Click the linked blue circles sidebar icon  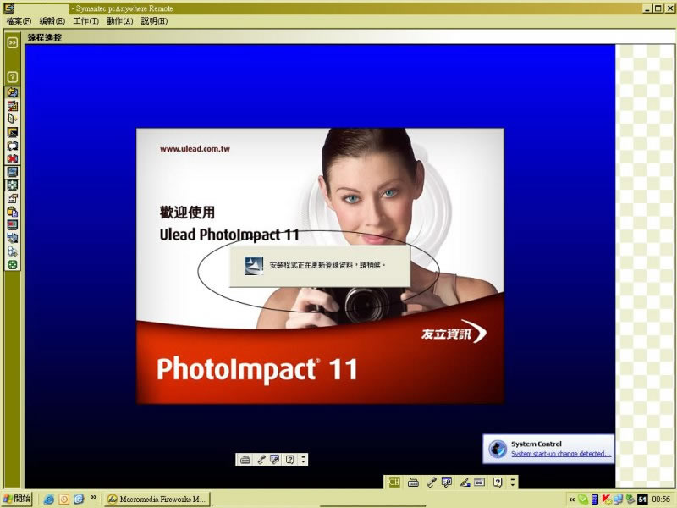(x=13, y=251)
